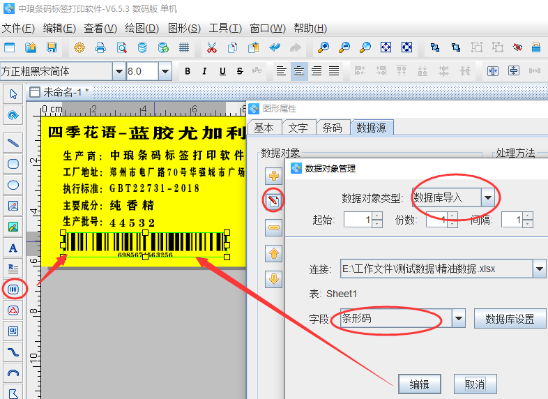Image resolution: width=548 pixels, height=399 pixels.
Task: Click the print icon in the toolbar
Action: [x=100, y=47]
